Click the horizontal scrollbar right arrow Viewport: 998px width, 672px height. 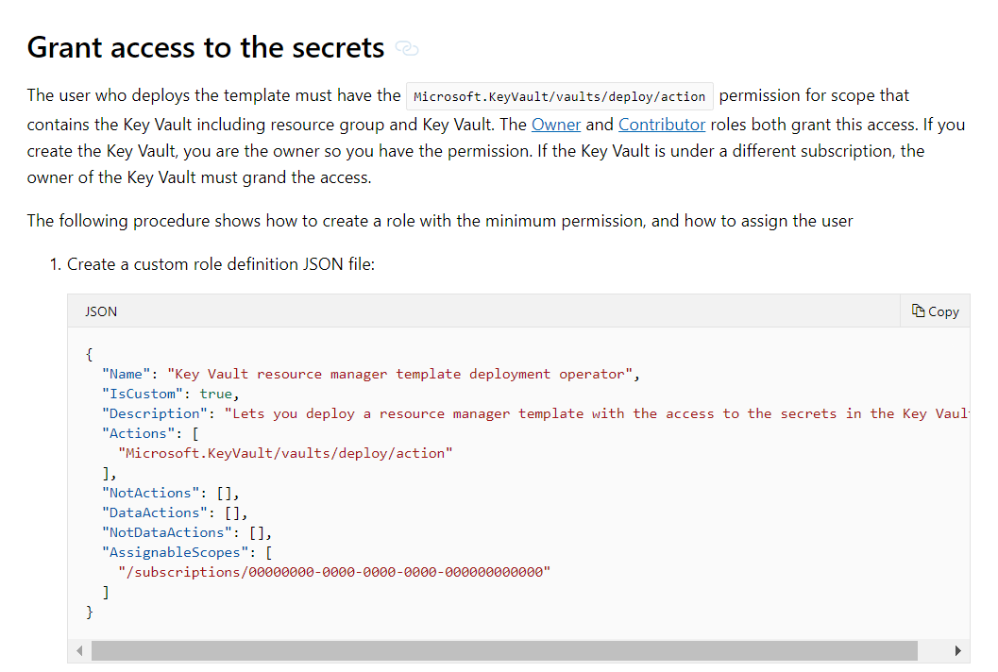958,650
